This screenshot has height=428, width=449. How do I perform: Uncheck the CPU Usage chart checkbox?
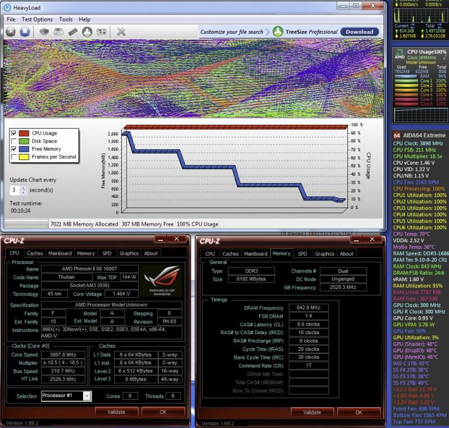tap(14, 133)
